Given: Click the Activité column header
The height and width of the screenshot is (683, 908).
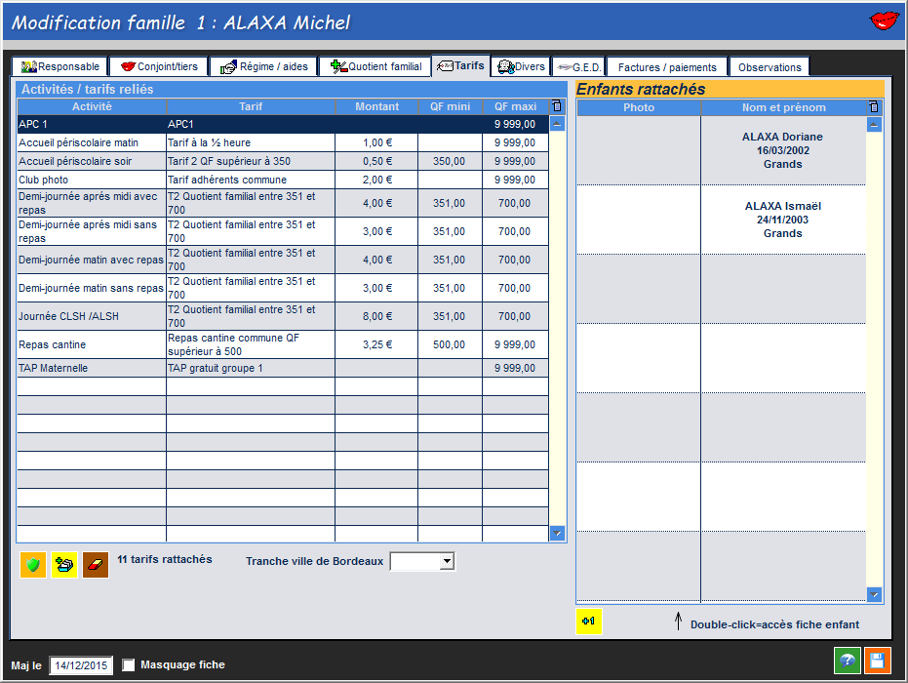Looking at the screenshot, I should pyautogui.click(x=92, y=107).
